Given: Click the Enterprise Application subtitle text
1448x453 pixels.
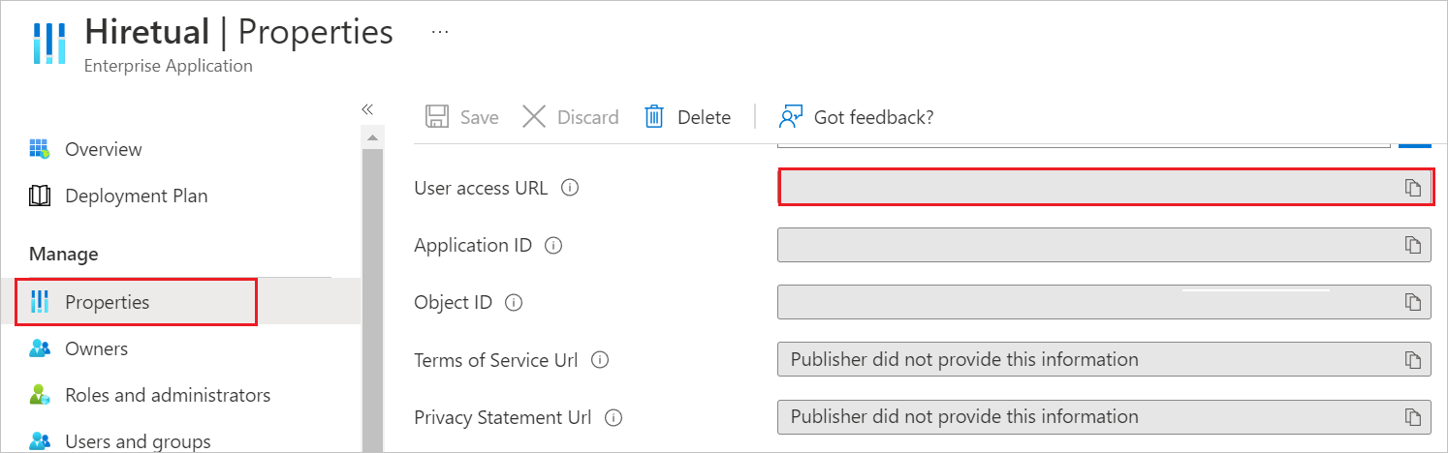Looking at the screenshot, I should tap(169, 66).
